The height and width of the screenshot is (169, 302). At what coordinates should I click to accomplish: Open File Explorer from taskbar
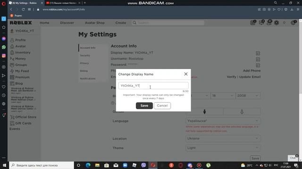(97, 165)
